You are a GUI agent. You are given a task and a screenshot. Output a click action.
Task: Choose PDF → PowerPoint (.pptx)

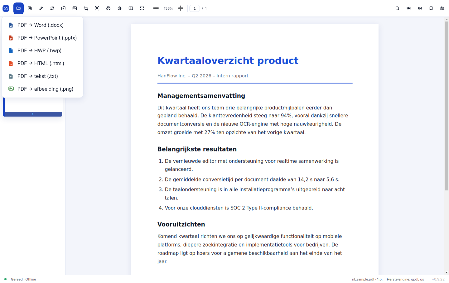tap(42, 38)
